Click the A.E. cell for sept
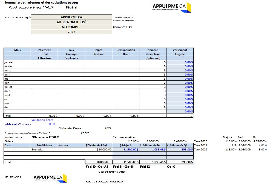This screenshot has width=273, height=186. coord(71,95)
